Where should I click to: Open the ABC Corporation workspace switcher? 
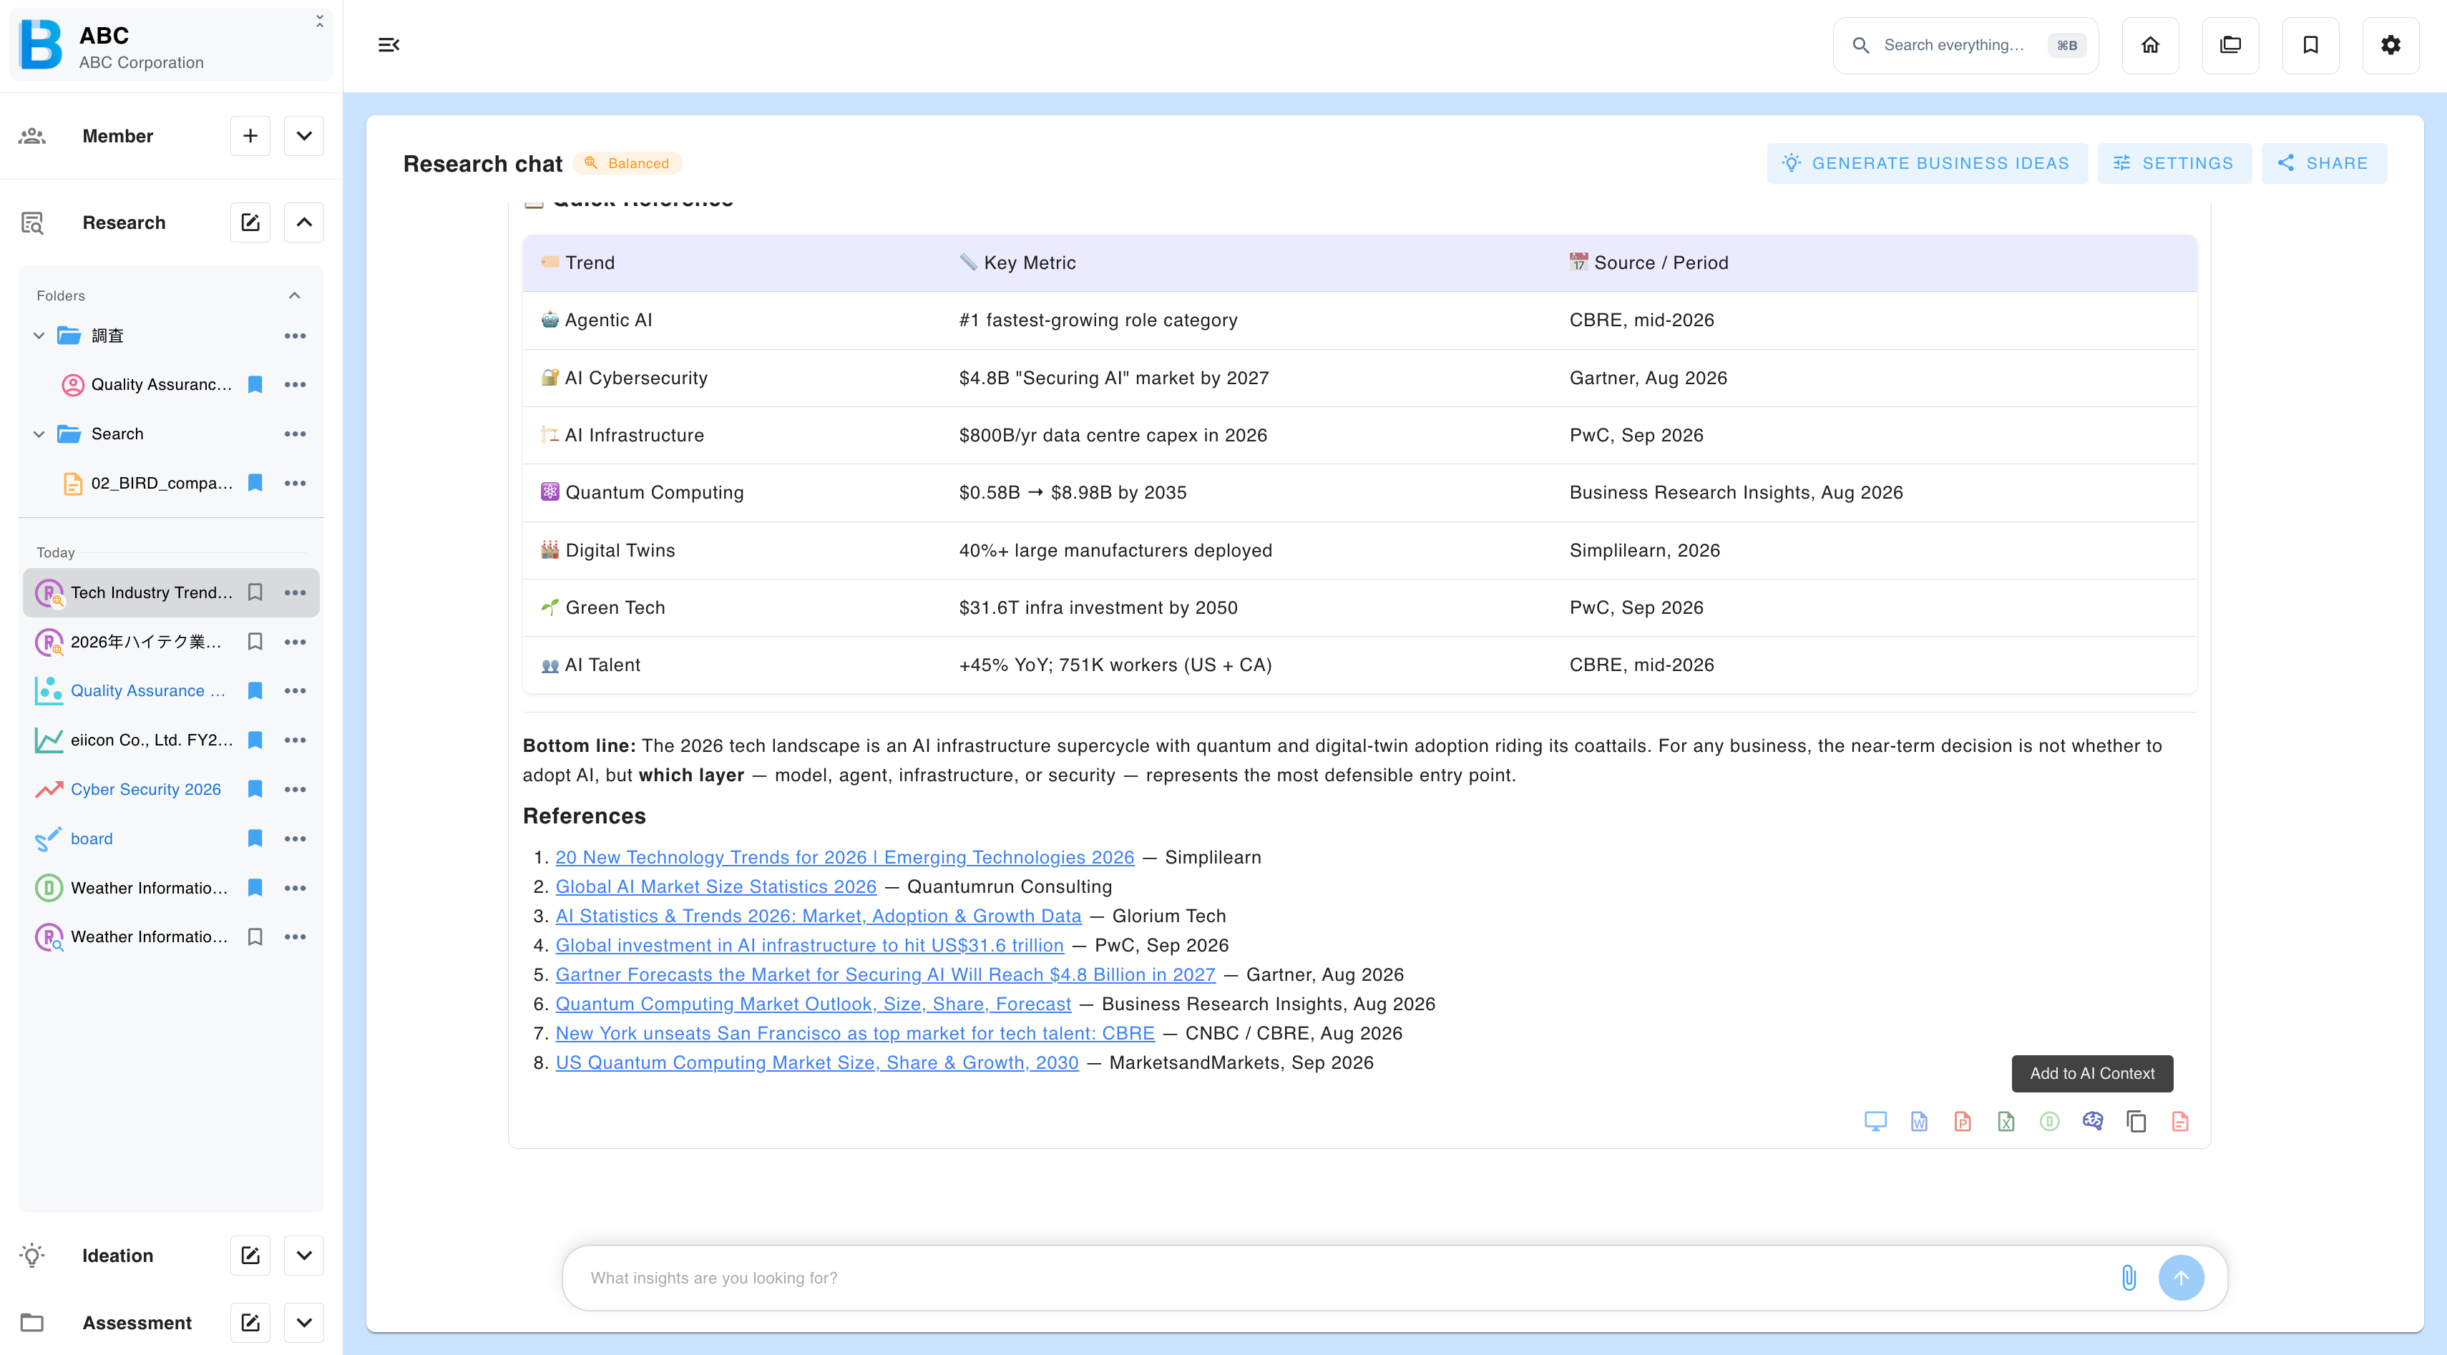pyautogui.click(x=319, y=21)
